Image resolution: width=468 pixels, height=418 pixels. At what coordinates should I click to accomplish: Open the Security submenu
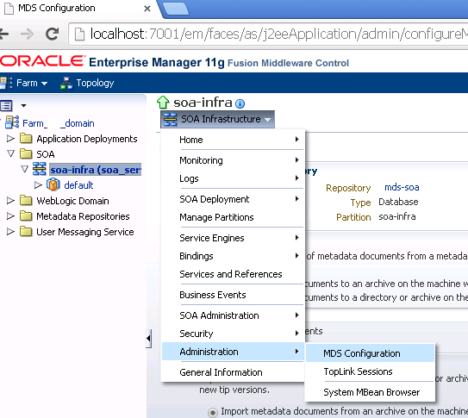click(x=233, y=334)
